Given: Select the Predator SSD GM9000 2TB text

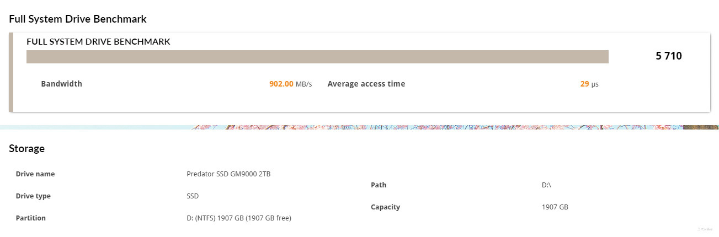Looking at the screenshot, I should click(228, 174).
